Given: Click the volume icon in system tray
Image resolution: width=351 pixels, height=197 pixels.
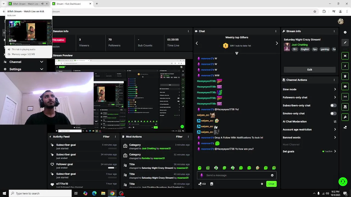Looking at the screenshot, I should (x=327, y=193).
